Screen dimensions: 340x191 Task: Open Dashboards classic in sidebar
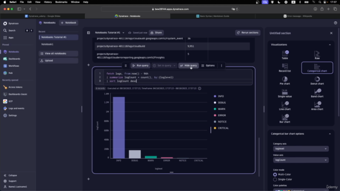pos(18,94)
